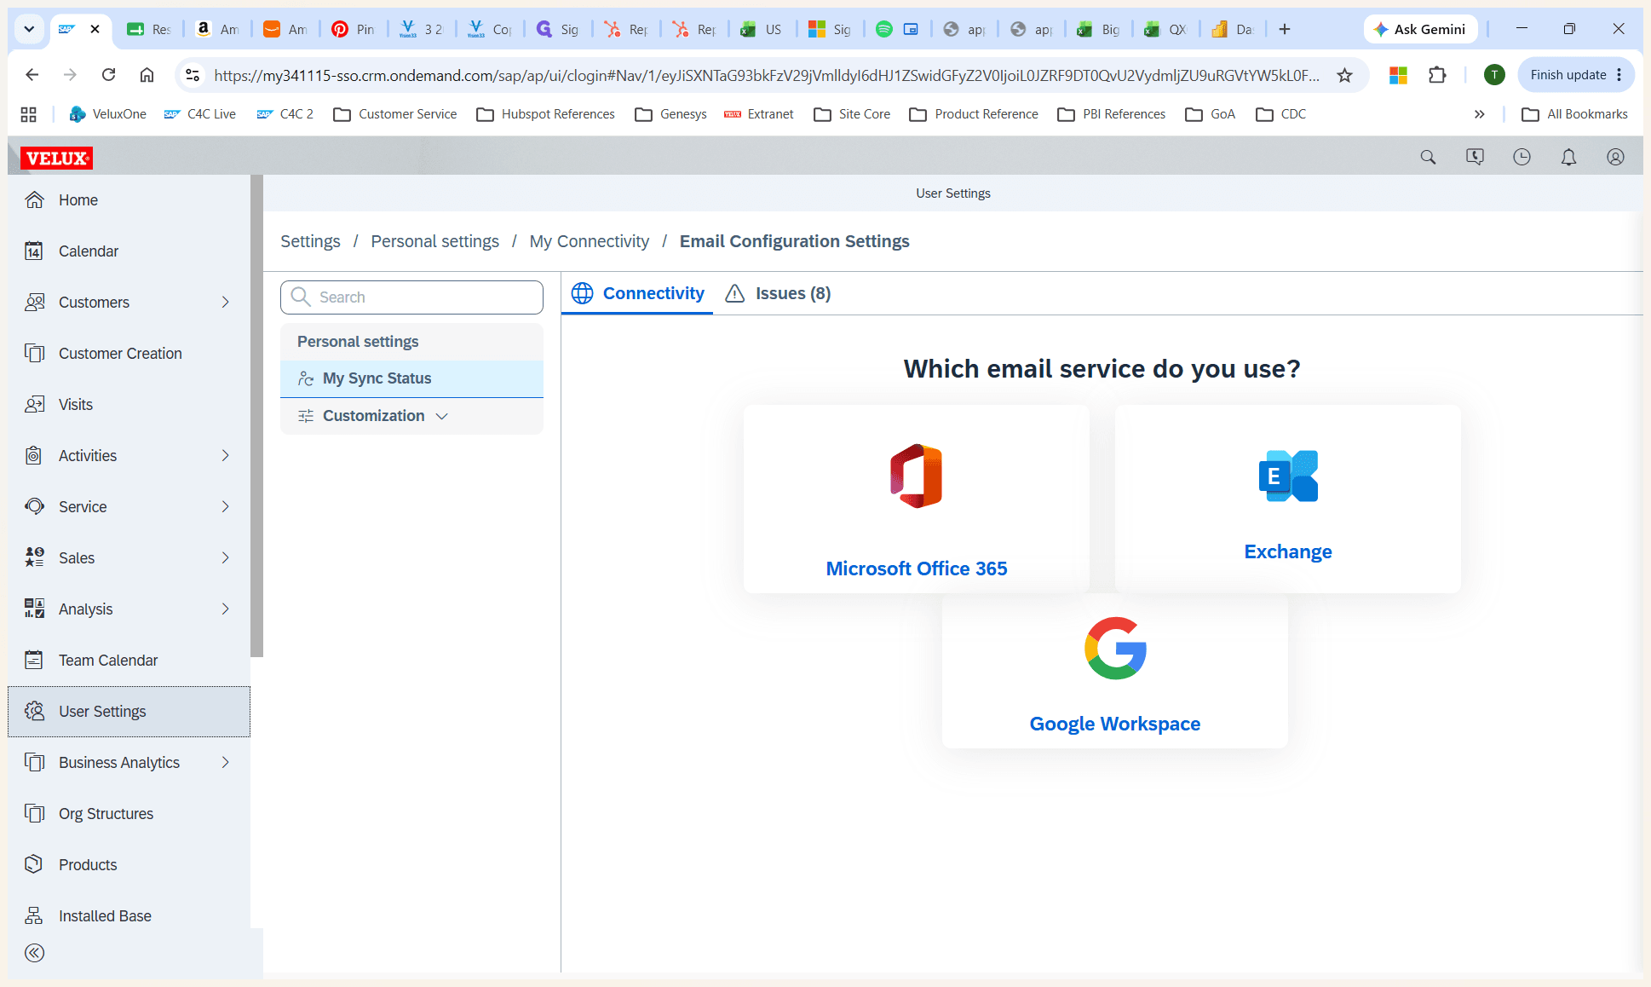Open the All Bookmarks folder
1651x987 pixels.
(x=1574, y=114)
